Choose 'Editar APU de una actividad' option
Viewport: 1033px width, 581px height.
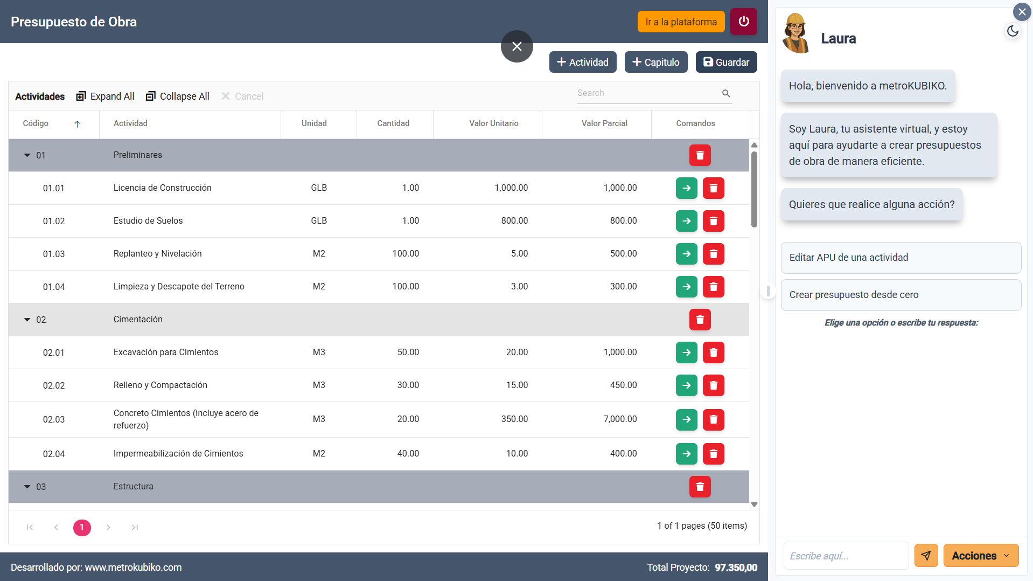click(901, 258)
